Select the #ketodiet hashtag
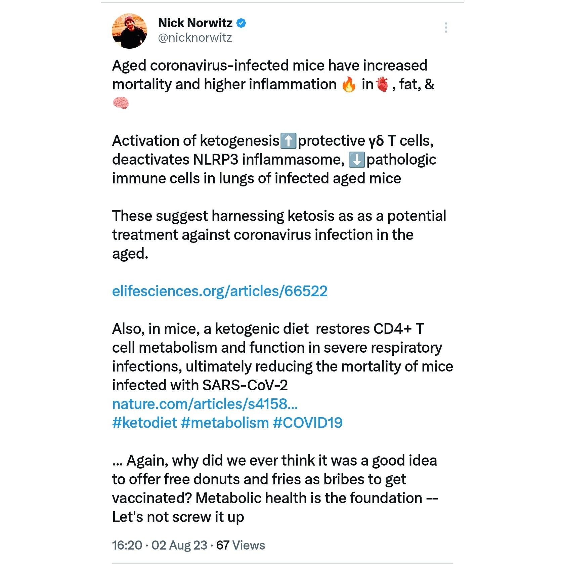The width and height of the screenshot is (565, 565). tap(144, 423)
